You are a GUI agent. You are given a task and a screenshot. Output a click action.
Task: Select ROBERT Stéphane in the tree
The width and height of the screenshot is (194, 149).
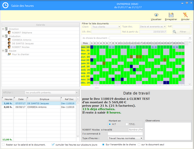[x=22, y=33]
